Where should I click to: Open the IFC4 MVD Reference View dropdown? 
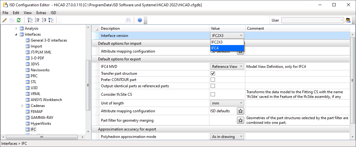pyautogui.click(x=227, y=66)
